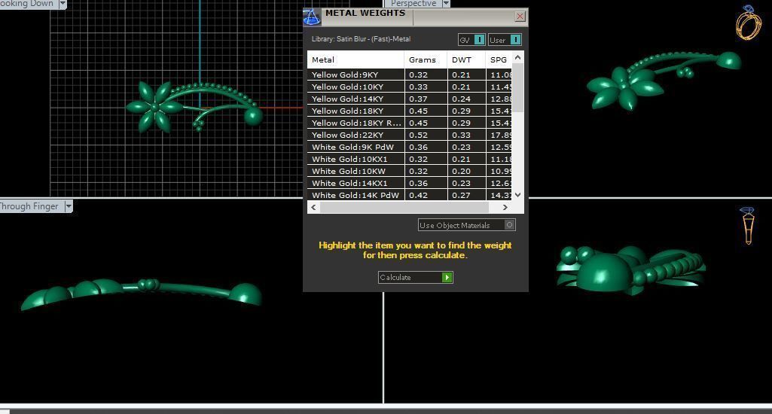This screenshot has height=414, width=772.
Task: Click the 0.52 grams value for 22KY
Action: (426, 135)
